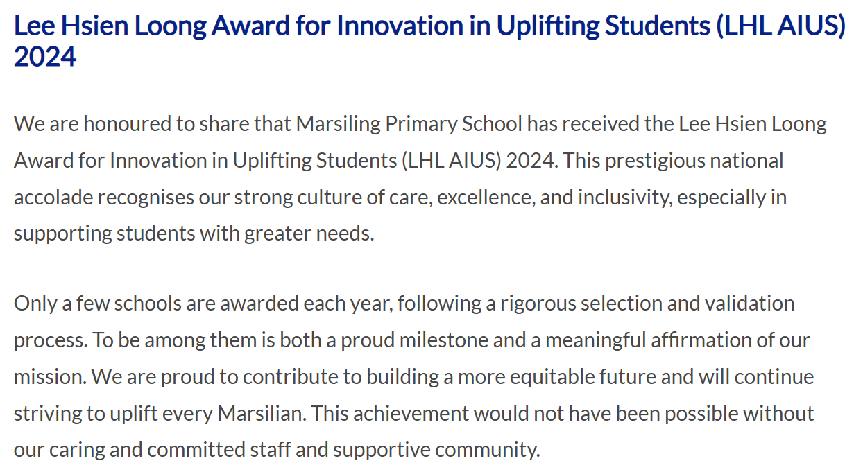Click "(LHL AIUS) 2024." inside the first paragraph

[x=481, y=161]
